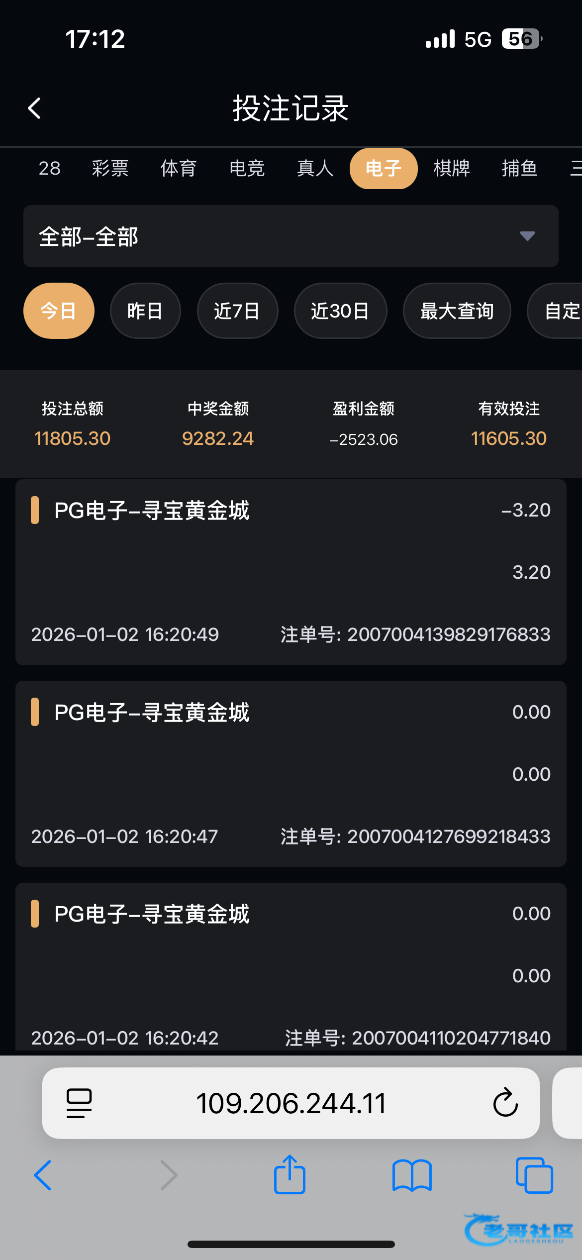
Task: Select the 近30日 date filter
Action: 340,311
